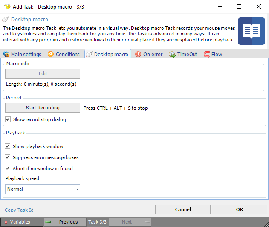Click the mouse icon beside Desktop macro heading
Viewport: 269px width, 227px height.
click(x=6, y=20)
